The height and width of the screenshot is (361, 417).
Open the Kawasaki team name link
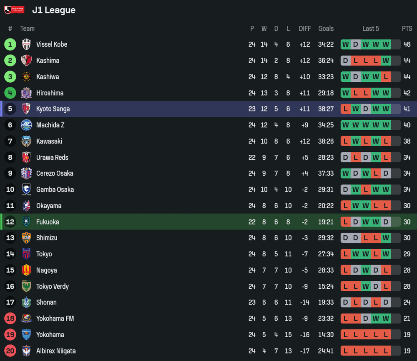coord(49,141)
